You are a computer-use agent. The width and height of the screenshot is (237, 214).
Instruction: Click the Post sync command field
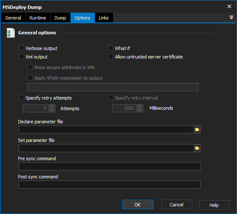point(110,185)
